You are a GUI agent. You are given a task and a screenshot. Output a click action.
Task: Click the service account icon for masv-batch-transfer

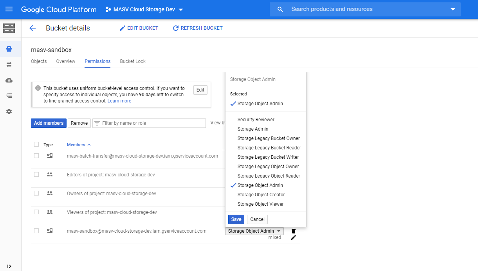(x=50, y=156)
